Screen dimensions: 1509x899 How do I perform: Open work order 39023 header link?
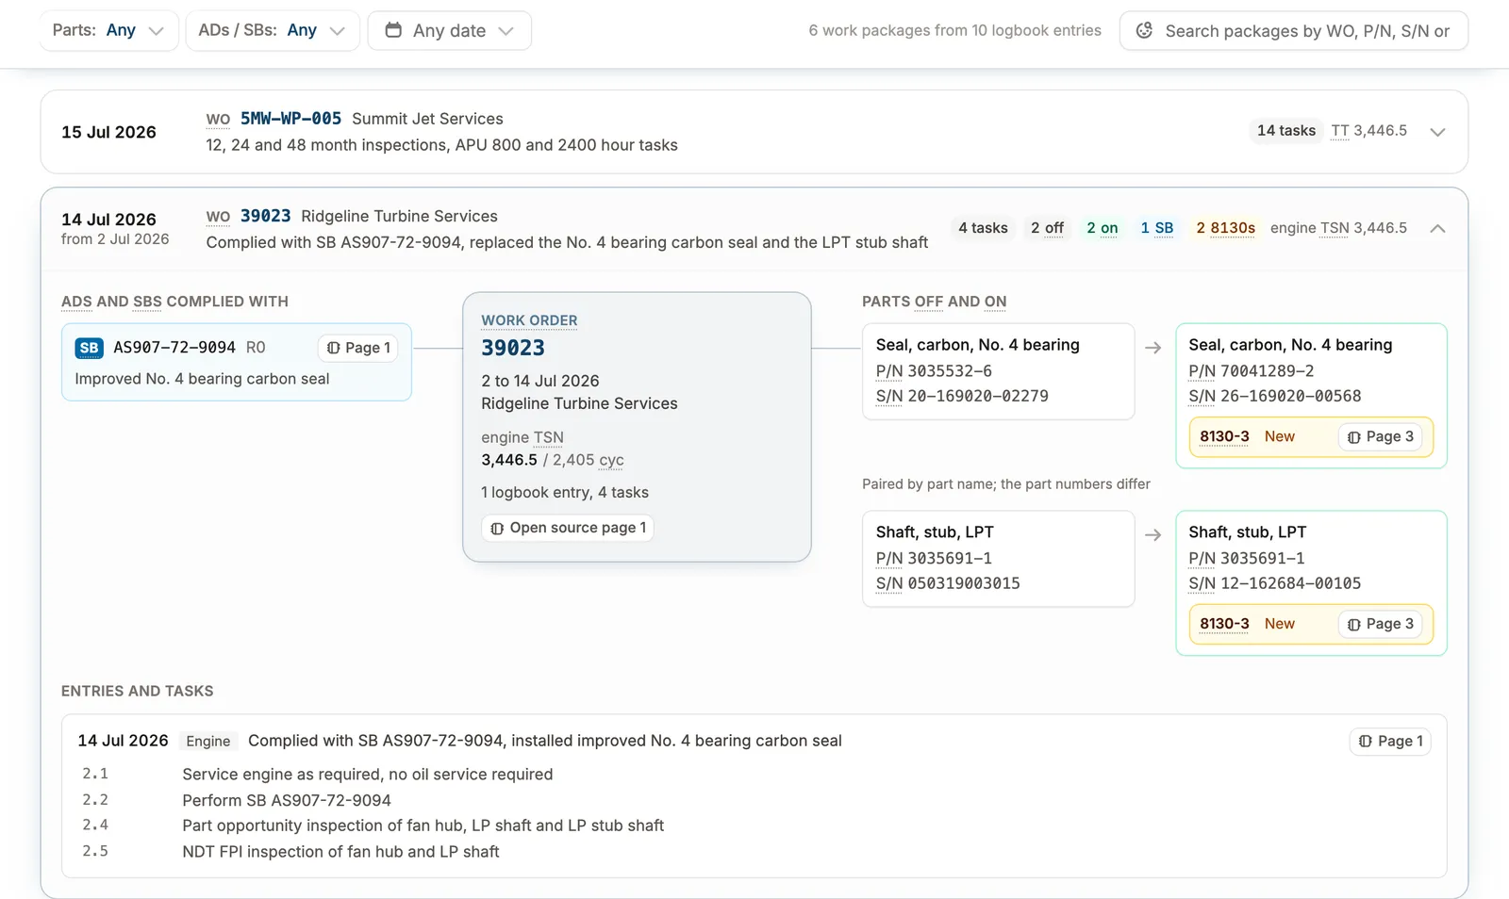pos(265,216)
